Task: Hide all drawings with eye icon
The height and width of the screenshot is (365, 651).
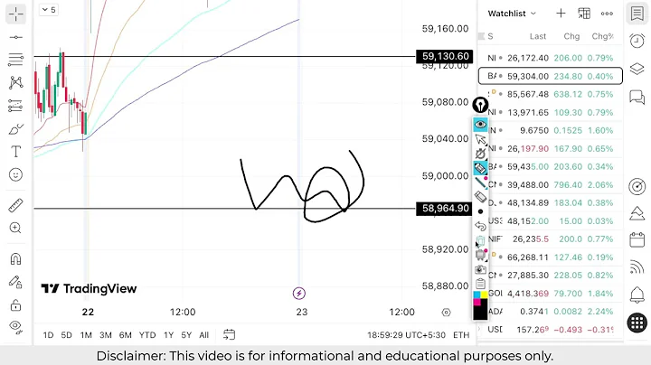Action: (x=15, y=327)
